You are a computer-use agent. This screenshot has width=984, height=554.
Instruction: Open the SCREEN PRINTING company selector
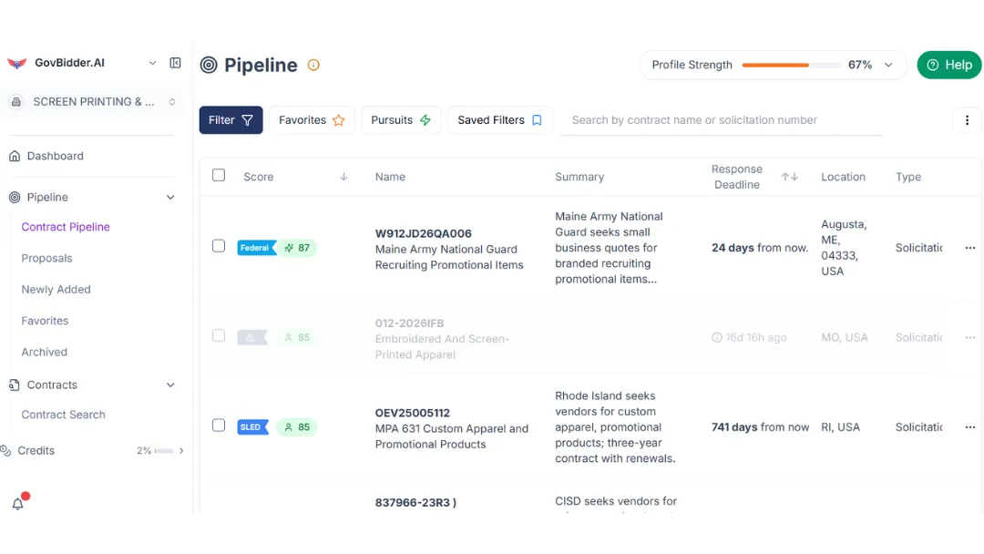pyautogui.click(x=94, y=102)
